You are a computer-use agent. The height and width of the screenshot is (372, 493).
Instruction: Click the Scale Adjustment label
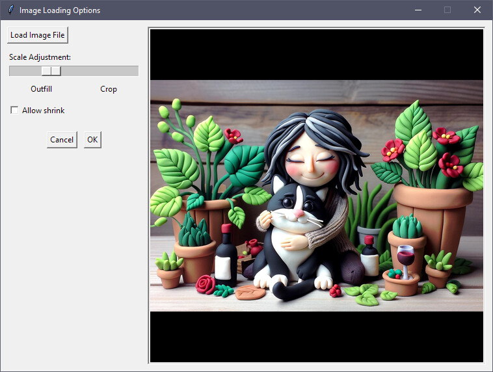click(x=40, y=57)
